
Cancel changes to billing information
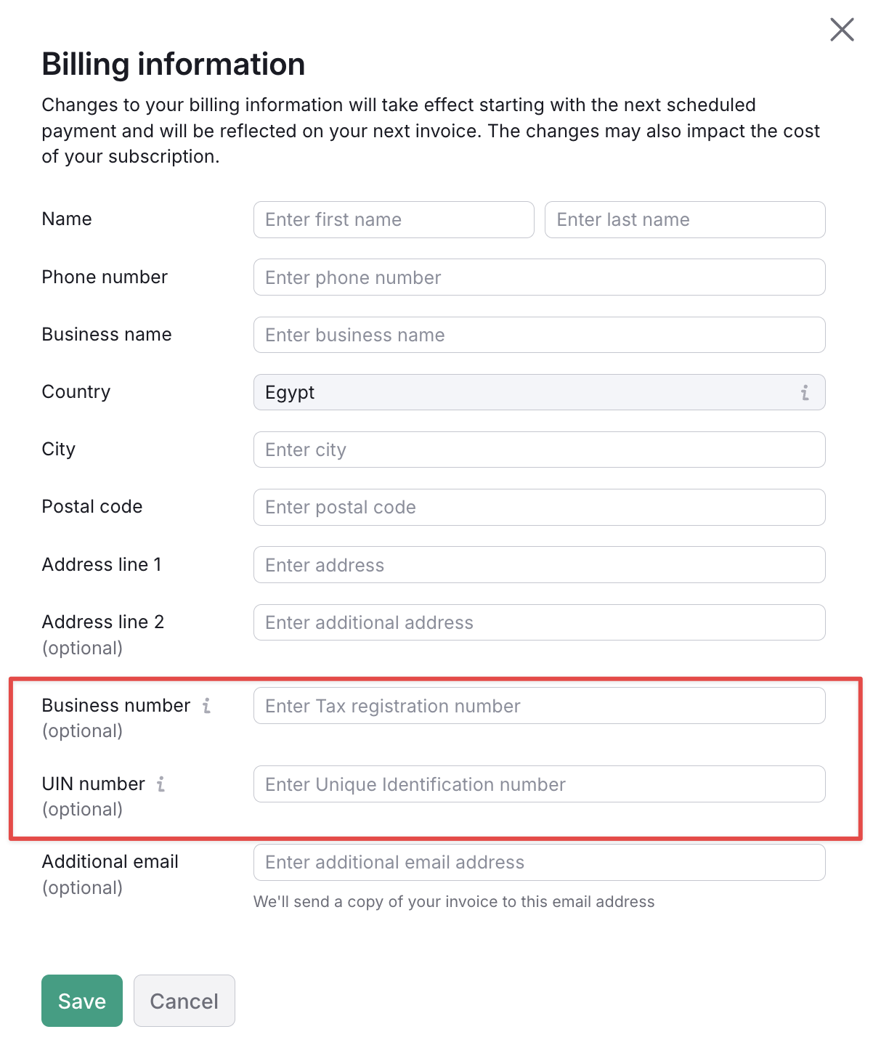pos(184,1001)
